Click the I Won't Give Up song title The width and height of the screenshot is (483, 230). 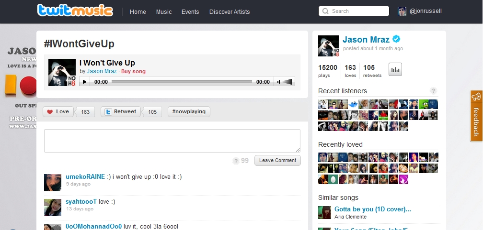[107, 63]
